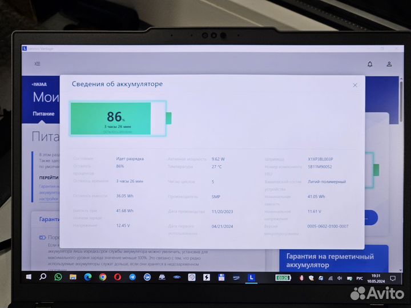Open Telegram from the taskbar
This screenshot has width=411, height=308.
(132, 277)
